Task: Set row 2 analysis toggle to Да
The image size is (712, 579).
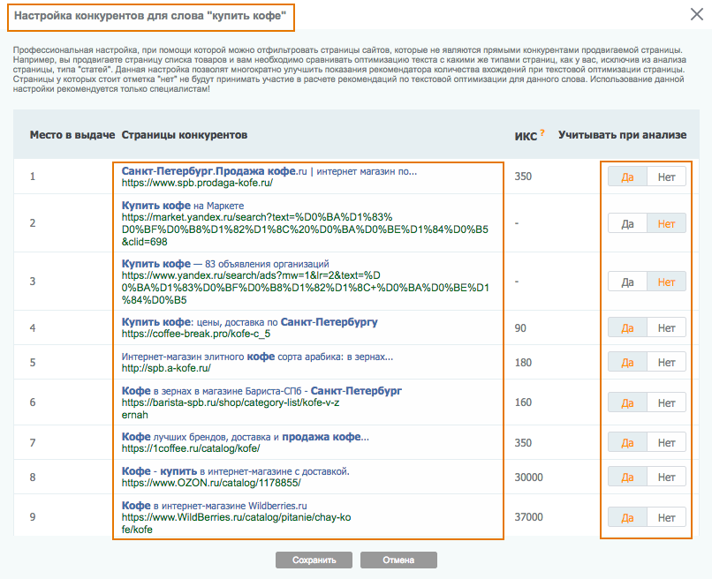Action: pyautogui.click(x=627, y=223)
